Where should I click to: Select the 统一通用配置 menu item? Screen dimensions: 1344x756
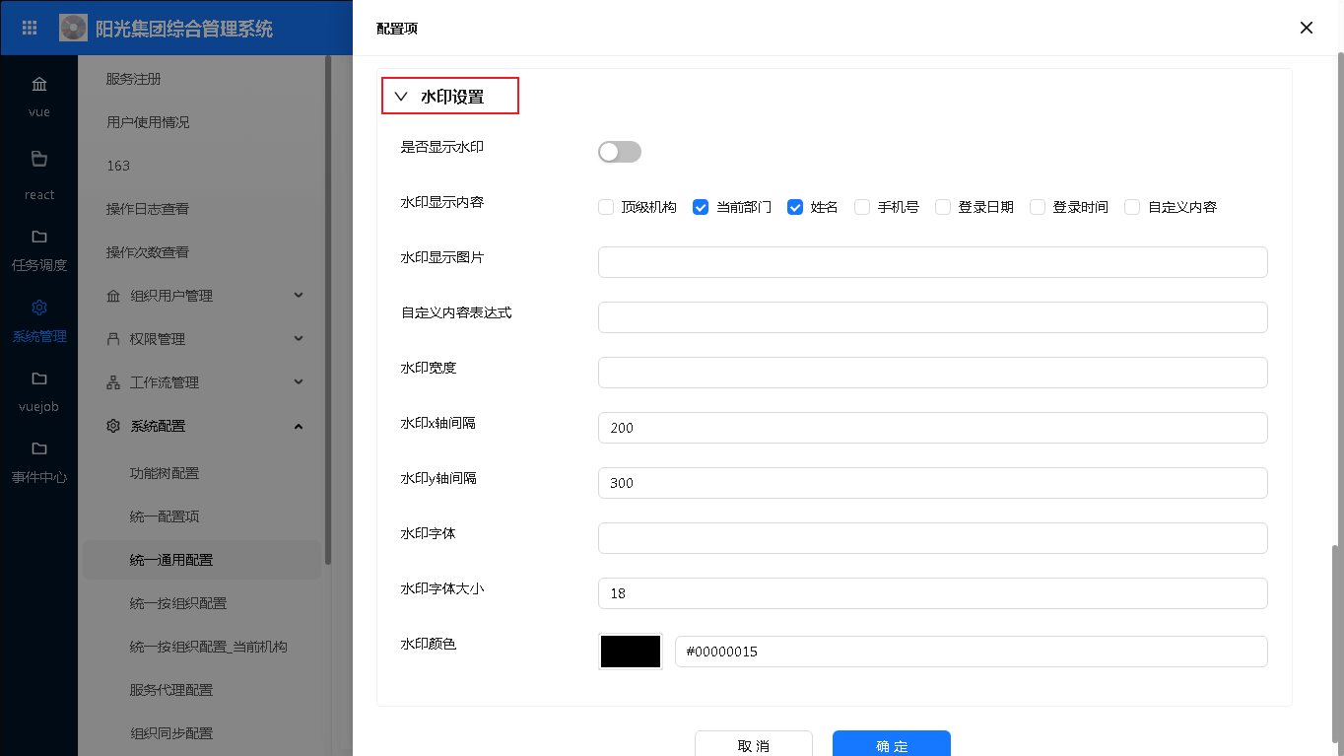[201, 560]
